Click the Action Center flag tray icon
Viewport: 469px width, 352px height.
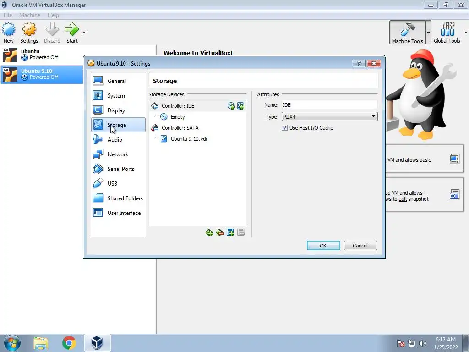pyautogui.click(x=400, y=343)
